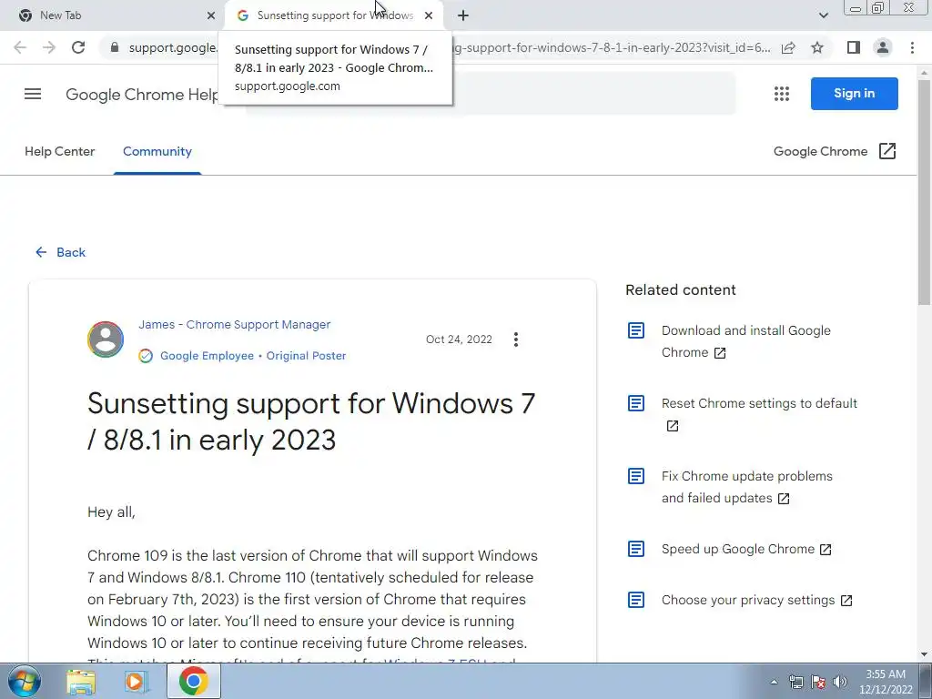Share this page icon
This screenshot has width=932, height=699.
point(788,47)
